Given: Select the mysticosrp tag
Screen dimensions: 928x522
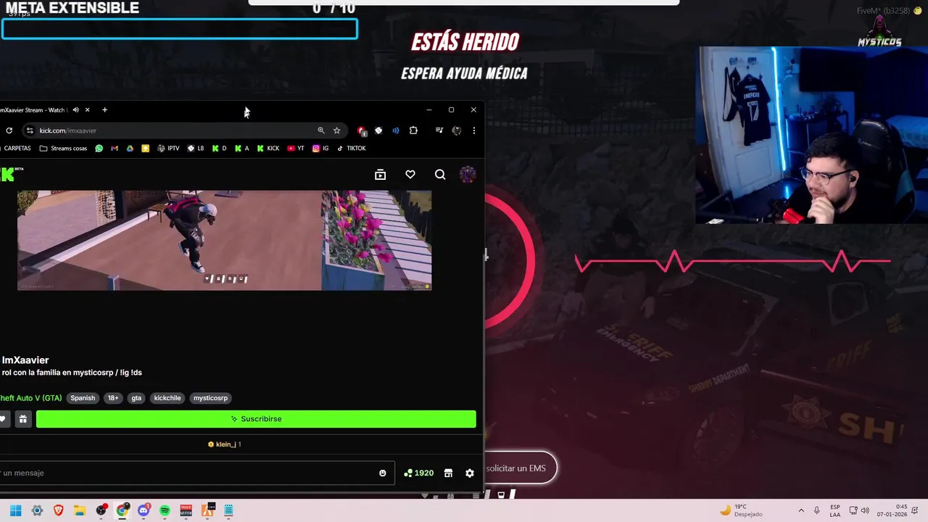Looking at the screenshot, I should [x=210, y=398].
